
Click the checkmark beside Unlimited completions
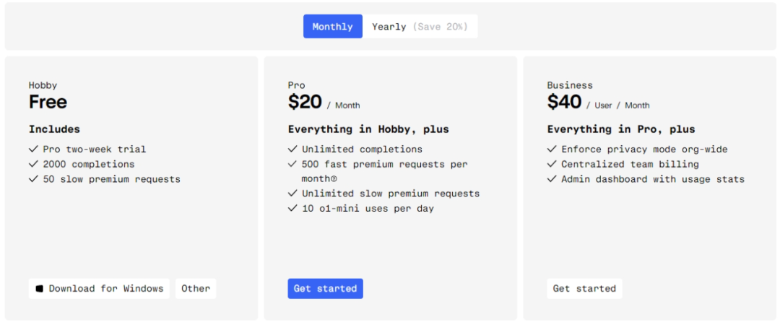tap(292, 149)
